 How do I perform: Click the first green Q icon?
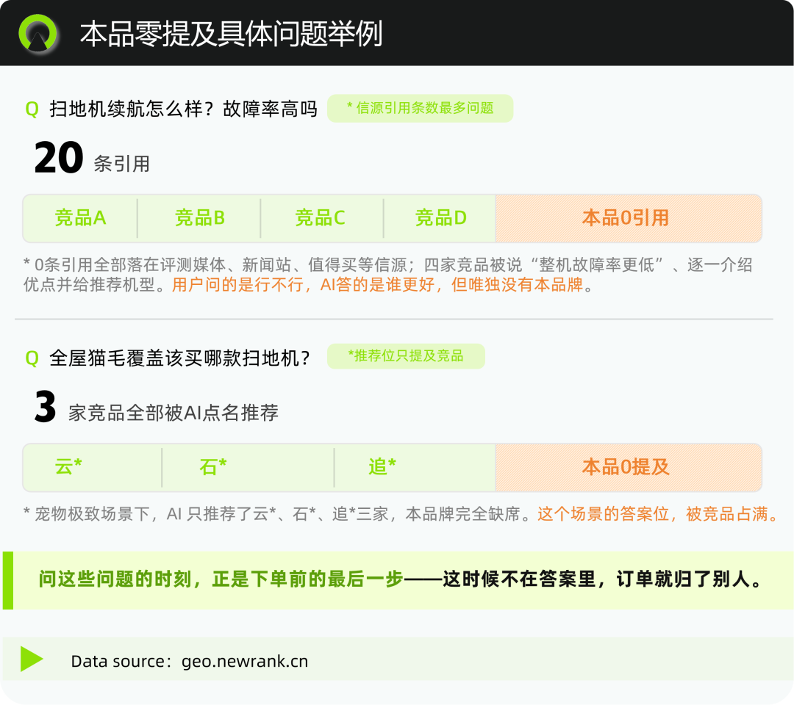tap(32, 109)
